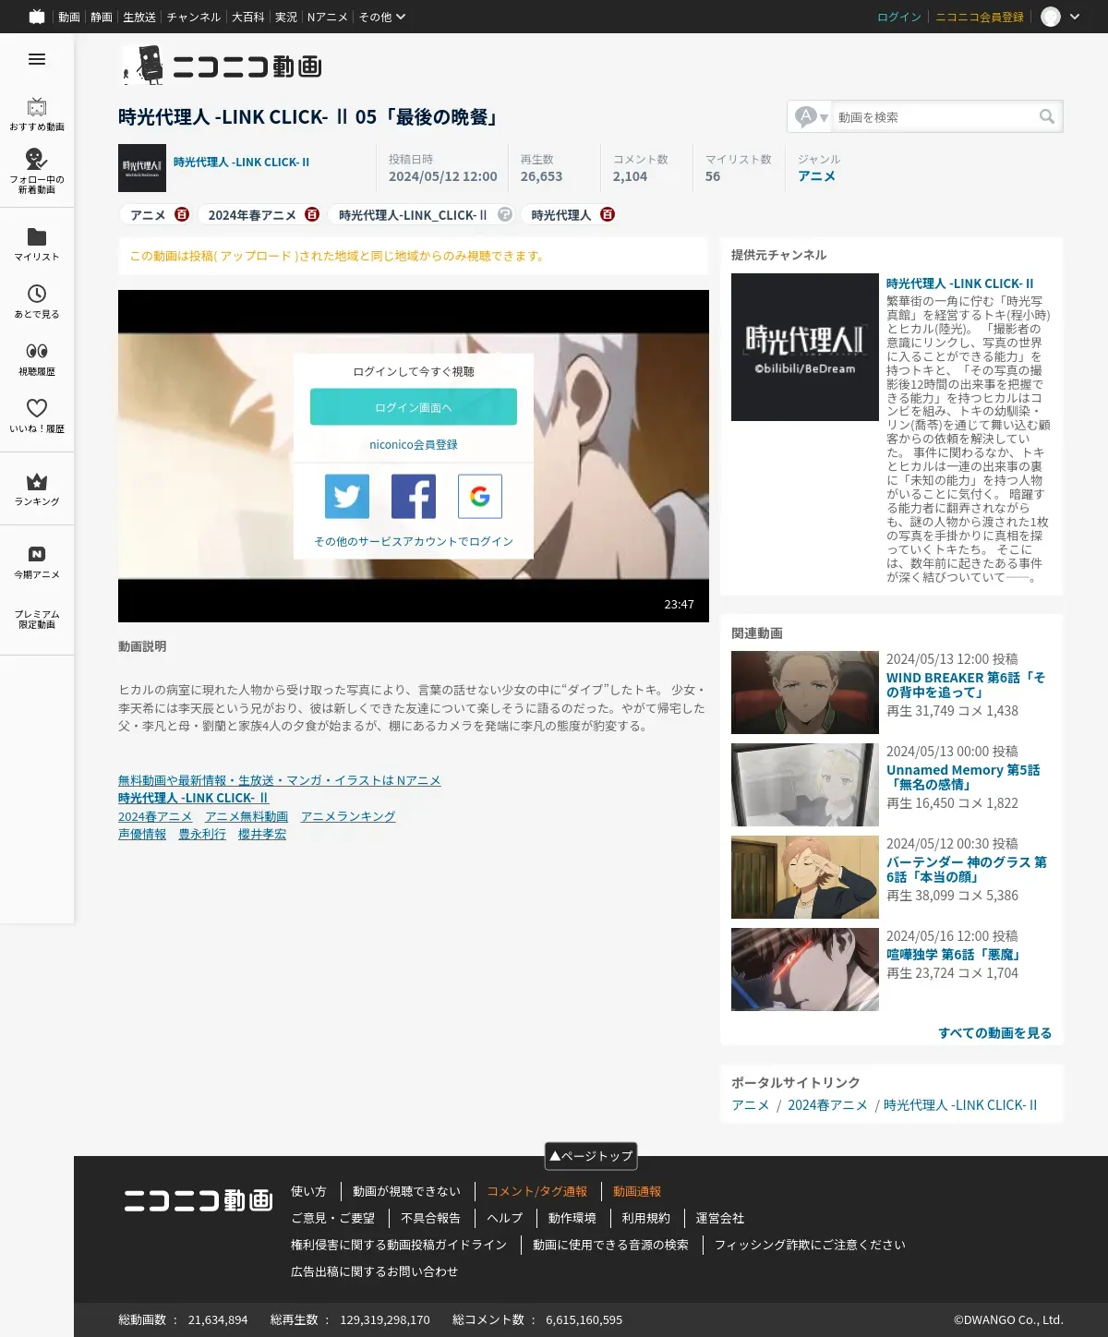Open 動画 in top navigation
Viewport: 1108px width, 1337px height.
(x=69, y=17)
